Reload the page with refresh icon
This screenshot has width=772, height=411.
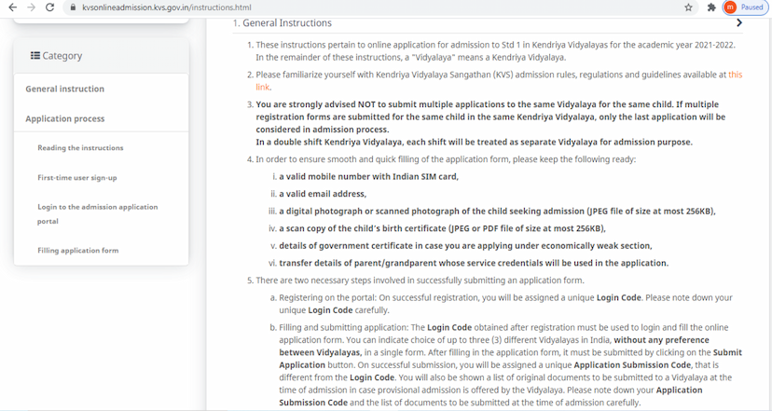(53, 7)
